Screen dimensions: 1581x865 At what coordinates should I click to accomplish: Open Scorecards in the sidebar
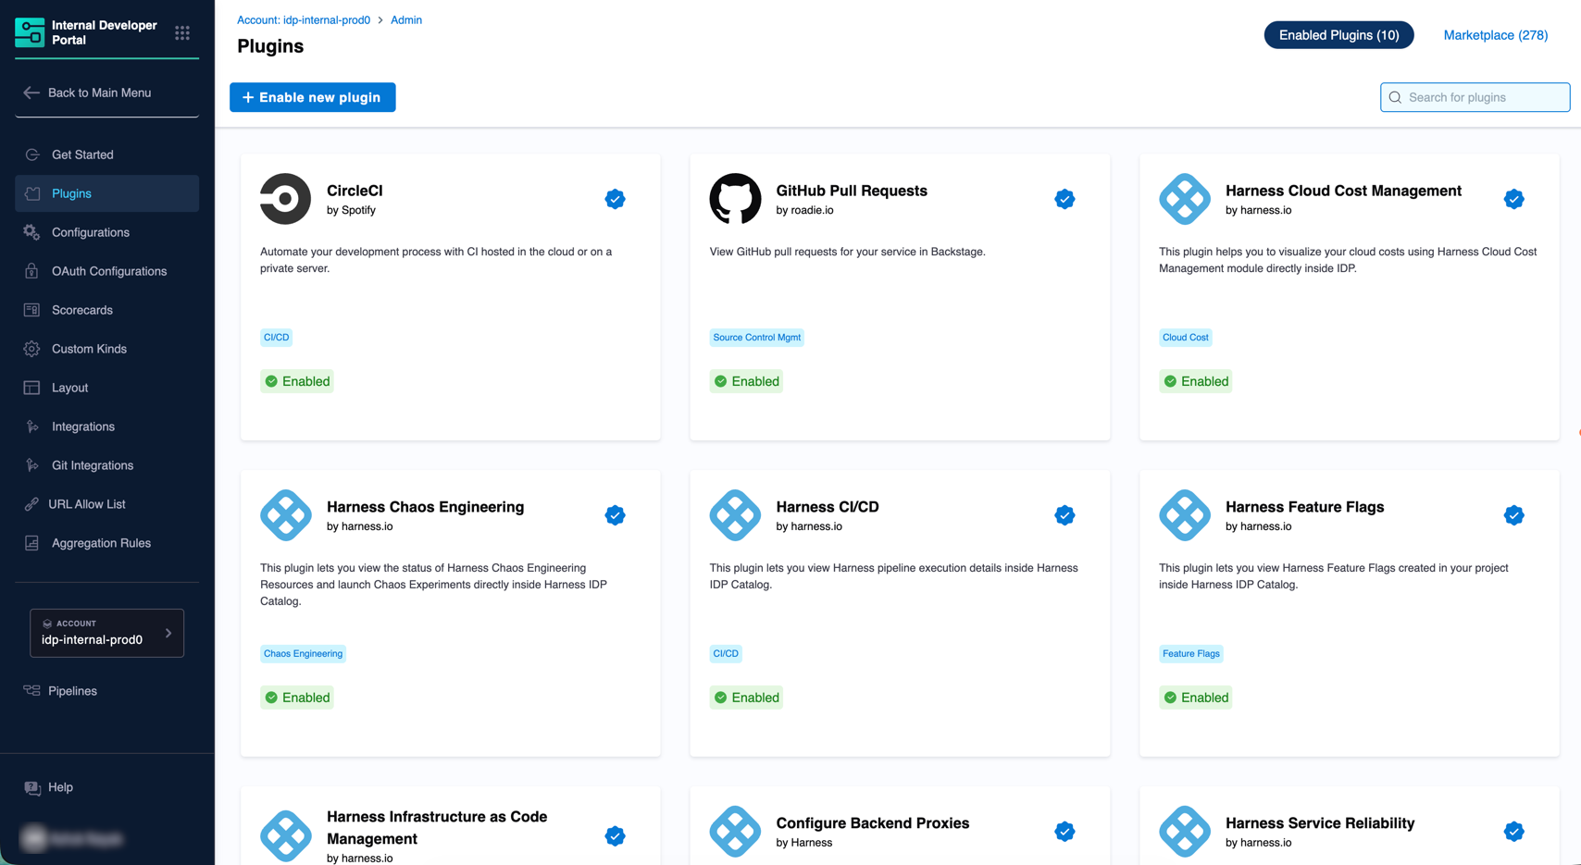pos(106,310)
